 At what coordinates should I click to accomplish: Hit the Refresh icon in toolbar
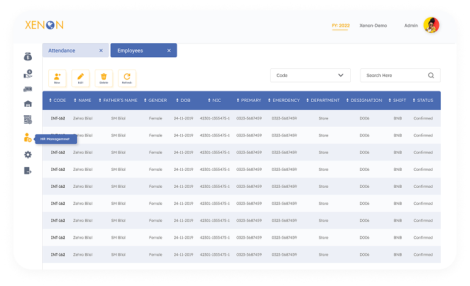tap(127, 77)
